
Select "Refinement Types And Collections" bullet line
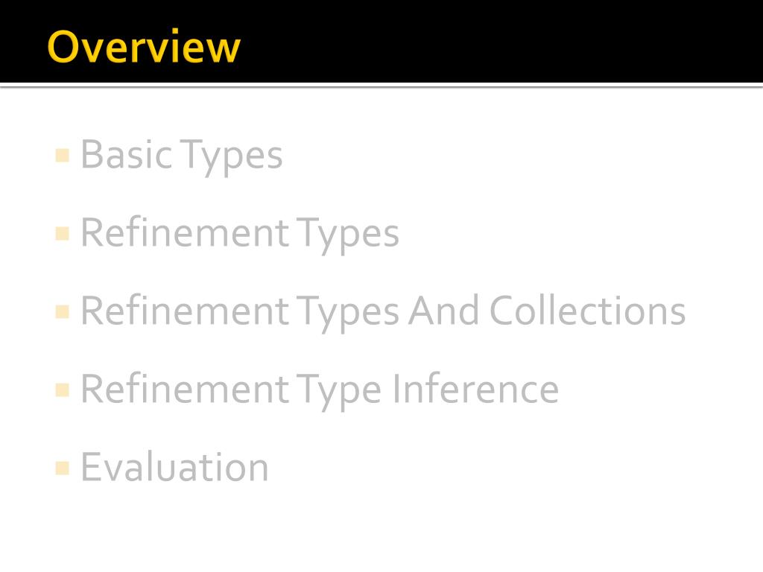pyautogui.click(x=382, y=311)
